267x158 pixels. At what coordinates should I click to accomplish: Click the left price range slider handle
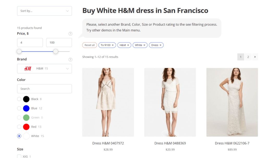point(19,51)
